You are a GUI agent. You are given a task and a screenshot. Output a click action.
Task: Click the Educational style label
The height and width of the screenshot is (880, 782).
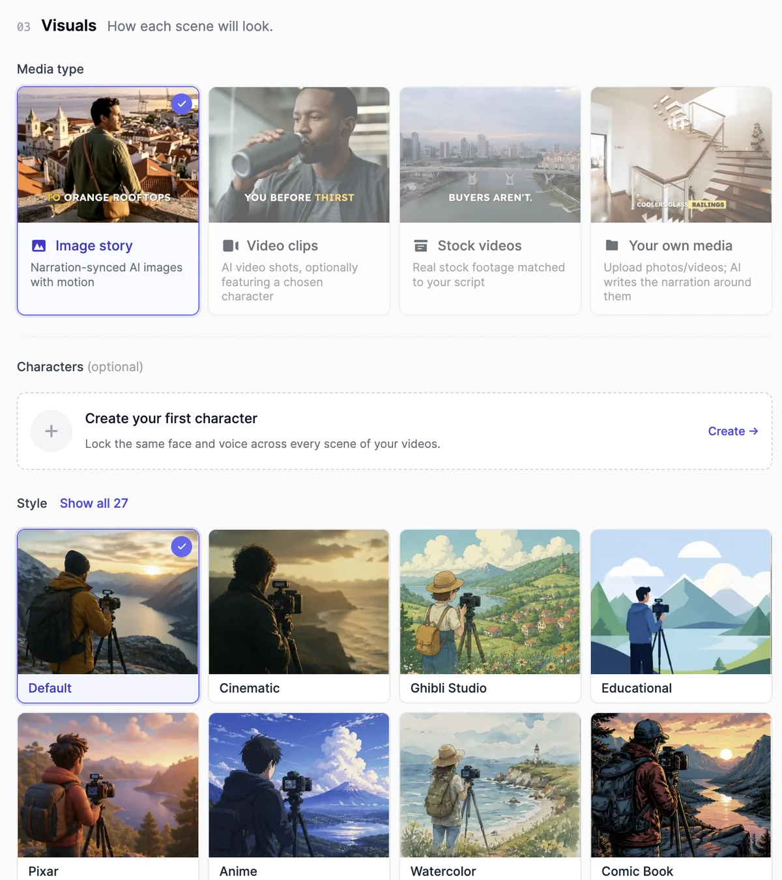pyautogui.click(x=637, y=688)
